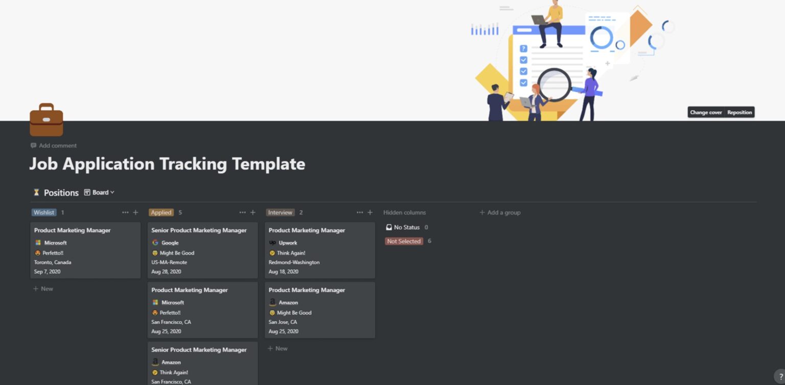Click the plus icon on the Applied column header

tap(252, 212)
